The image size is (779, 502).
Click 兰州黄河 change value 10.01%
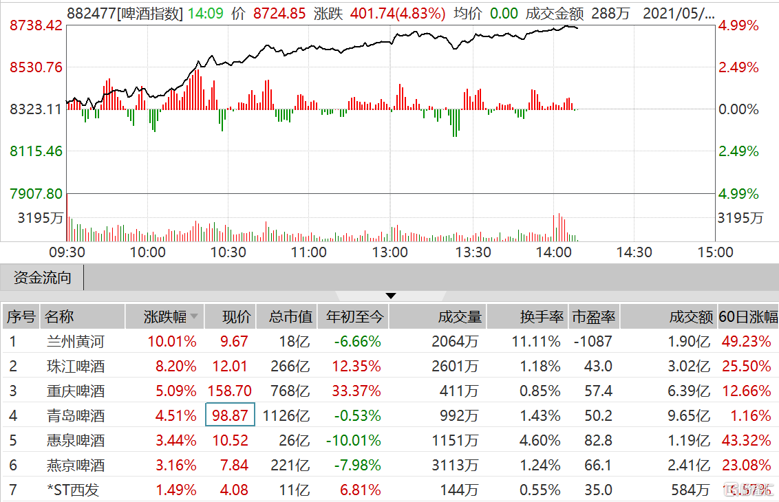[172, 342]
